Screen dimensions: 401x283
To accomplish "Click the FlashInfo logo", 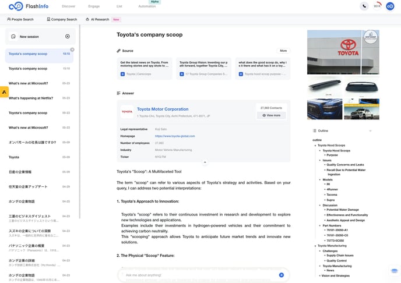I will coord(29,6).
